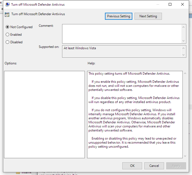Click the policy setting icon beside the heading
The height and width of the screenshot is (175, 192).
pos(7,15)
